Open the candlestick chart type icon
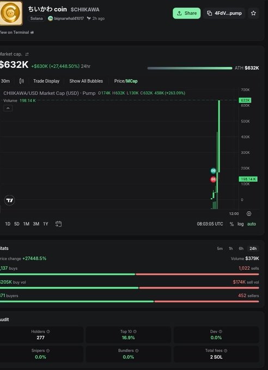 21,81
